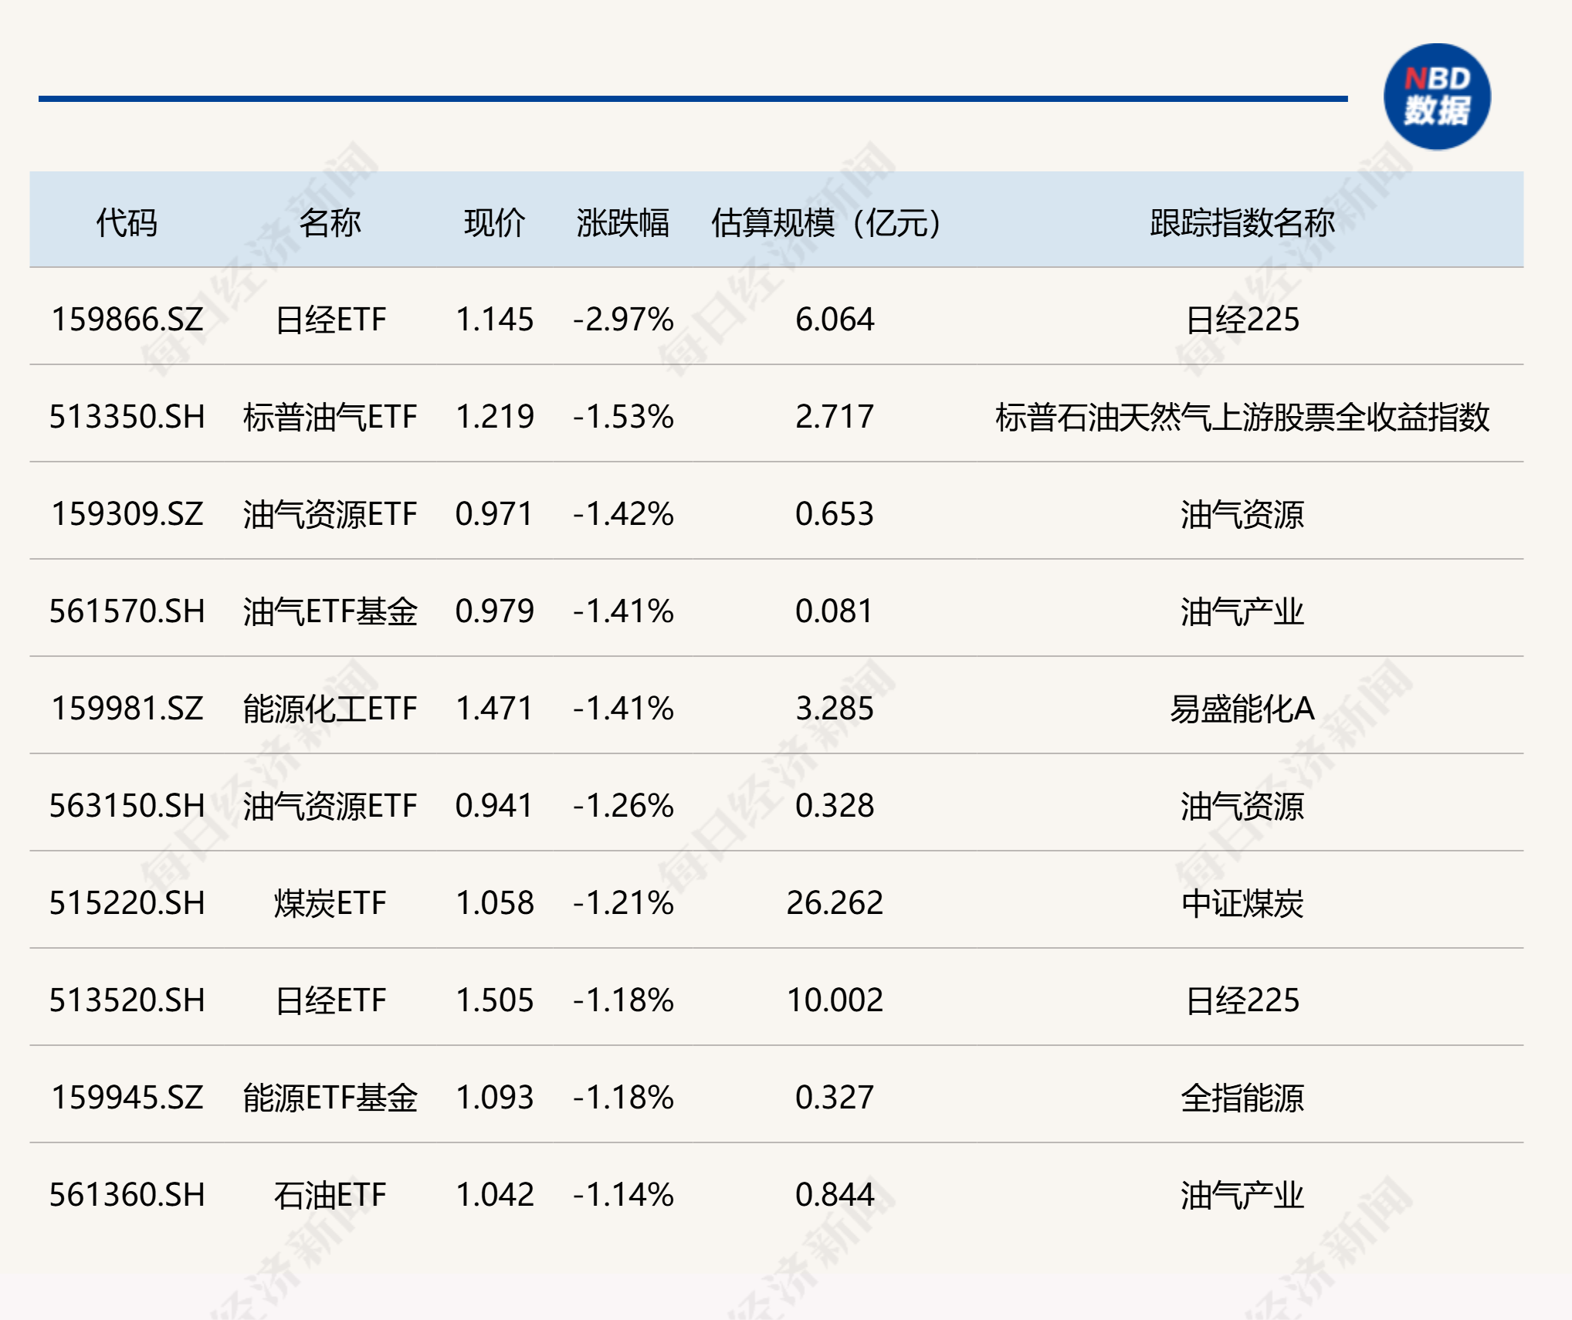The width and height of the screenshot is (1572, 1320).
Task: Click the 能源ETF基金 name cell
Action: [330, 1098]
